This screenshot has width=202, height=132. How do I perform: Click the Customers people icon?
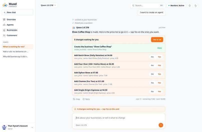[4, 35]
